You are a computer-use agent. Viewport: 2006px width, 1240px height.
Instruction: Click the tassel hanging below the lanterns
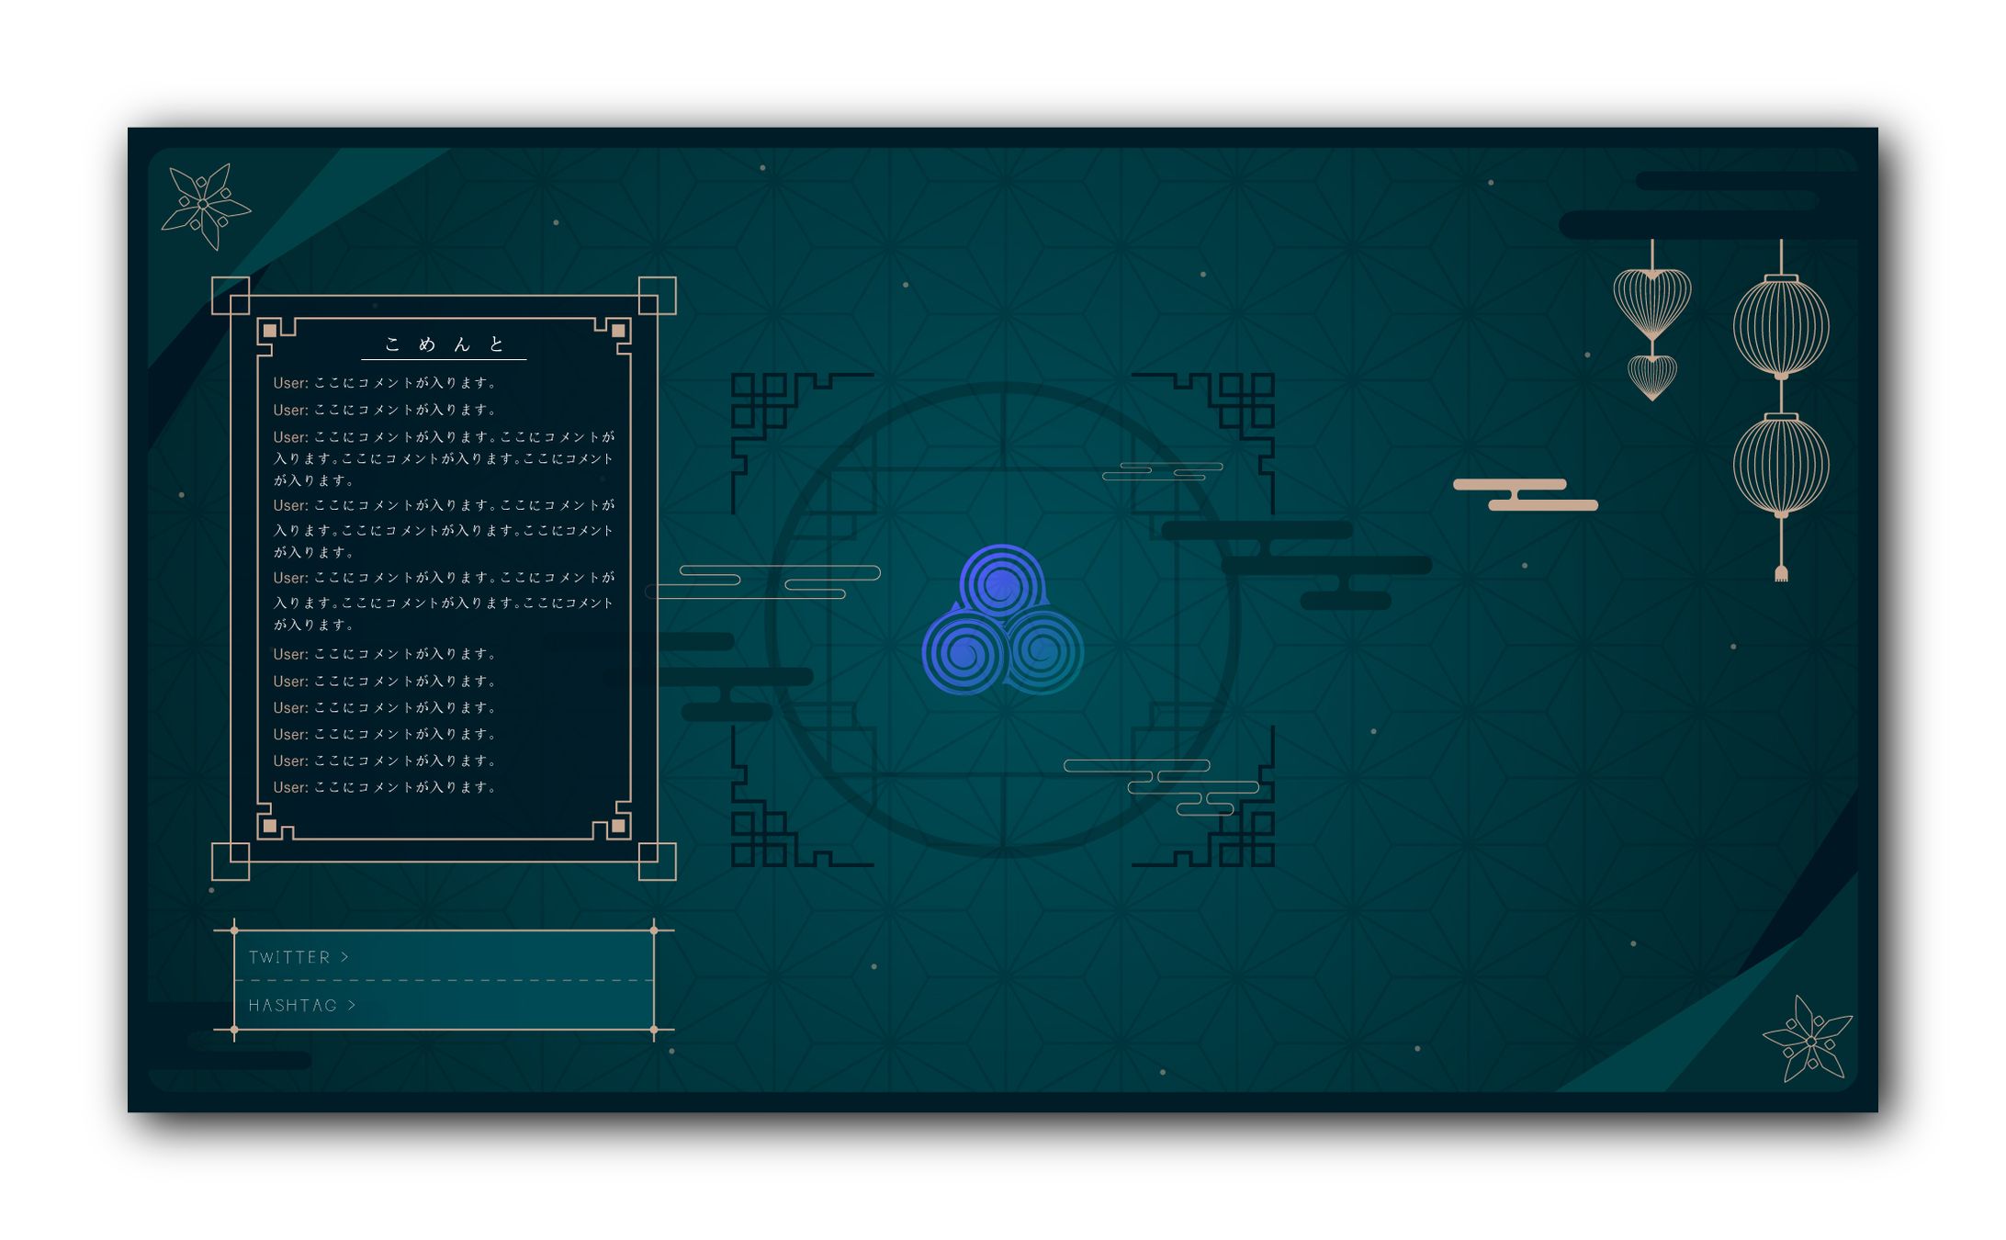pyautogui.click(x=1780, y=573)
